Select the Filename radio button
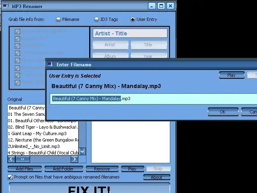The height and width of the screenshot is (193, 257). point(58,20)
